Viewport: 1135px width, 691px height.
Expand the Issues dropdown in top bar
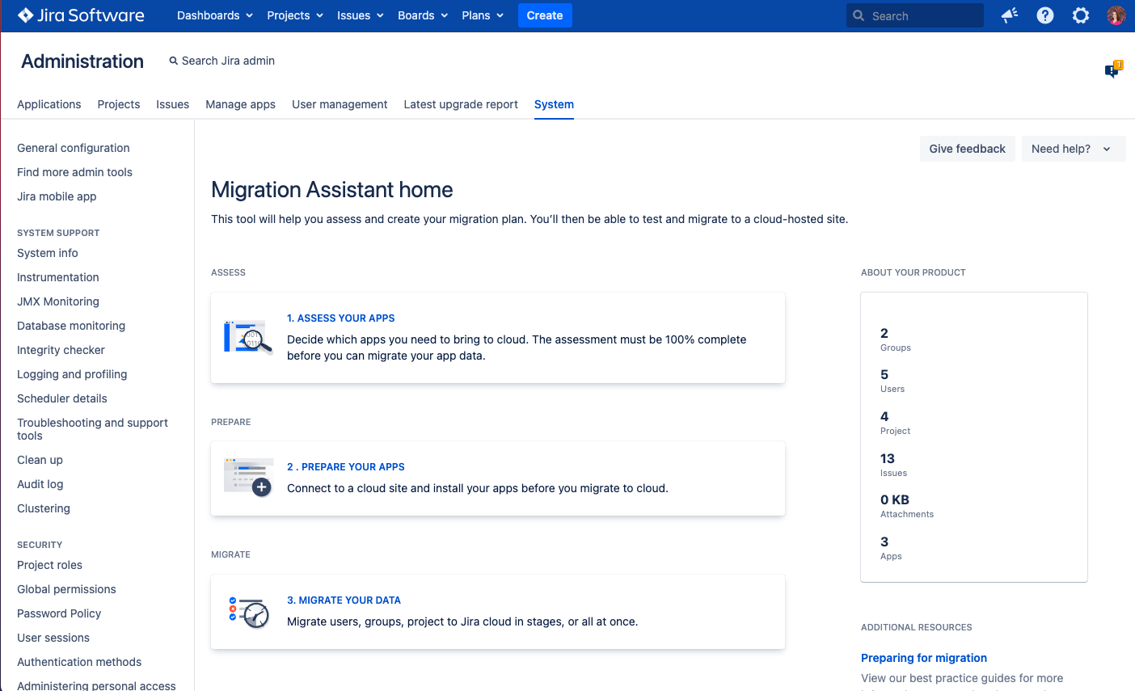click(x=361, y=15)
